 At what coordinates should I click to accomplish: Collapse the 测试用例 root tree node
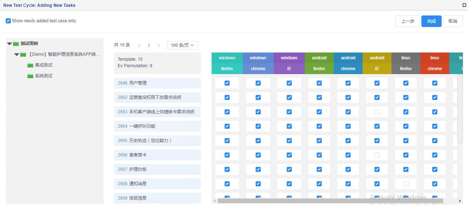(x=9, y=44)
